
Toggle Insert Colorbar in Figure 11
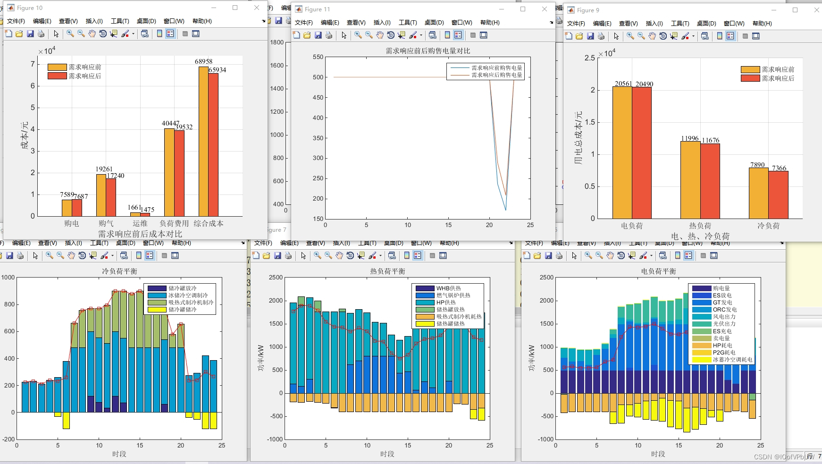tap(447, 35)
